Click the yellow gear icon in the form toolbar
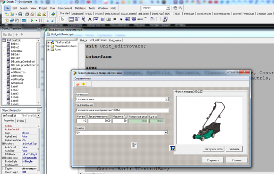The width and height of the screenshot is (274, 174). 83,84
